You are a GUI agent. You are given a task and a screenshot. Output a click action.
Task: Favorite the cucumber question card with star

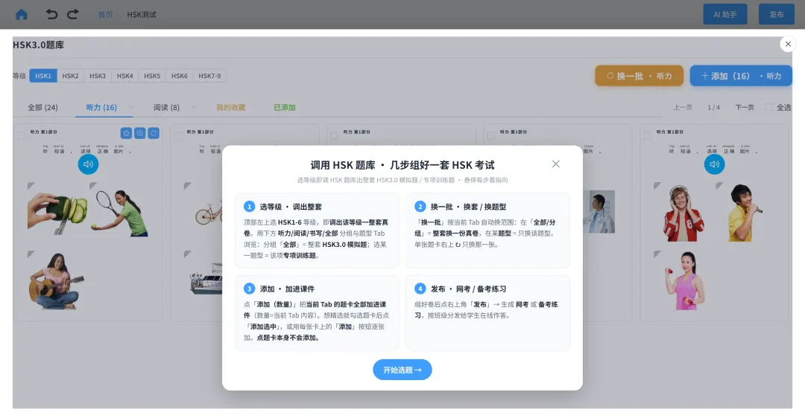tap(126, 133)
